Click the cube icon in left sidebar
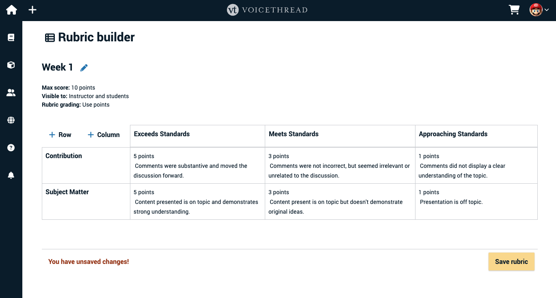The height and width of the screenshot is (298, 556). (11, 65)
